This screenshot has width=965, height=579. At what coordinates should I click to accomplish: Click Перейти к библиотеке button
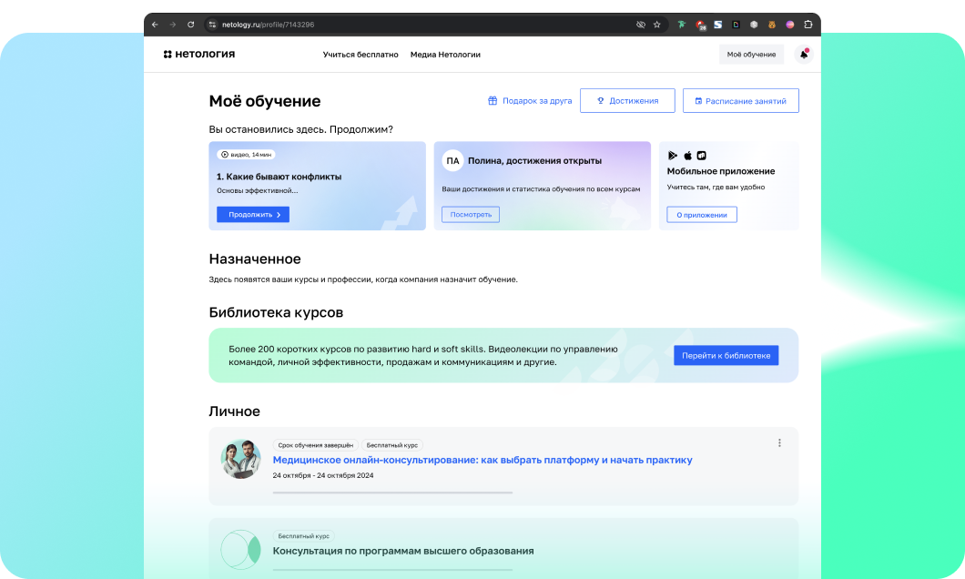point(726,355)
